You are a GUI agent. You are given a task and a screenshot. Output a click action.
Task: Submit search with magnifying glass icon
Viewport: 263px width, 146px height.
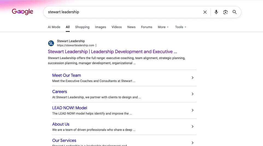pyautogui.click(x=235, y=12)
